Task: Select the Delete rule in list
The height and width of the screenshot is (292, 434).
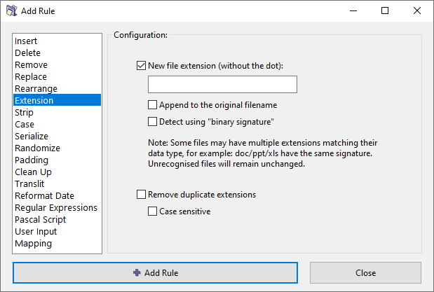Action: point(27,53)
